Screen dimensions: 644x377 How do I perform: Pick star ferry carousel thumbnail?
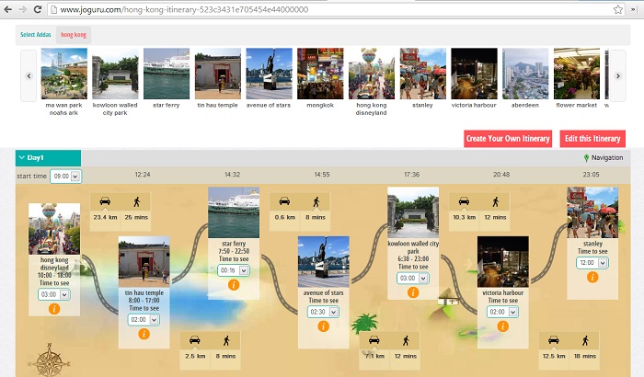coord(167,74)
